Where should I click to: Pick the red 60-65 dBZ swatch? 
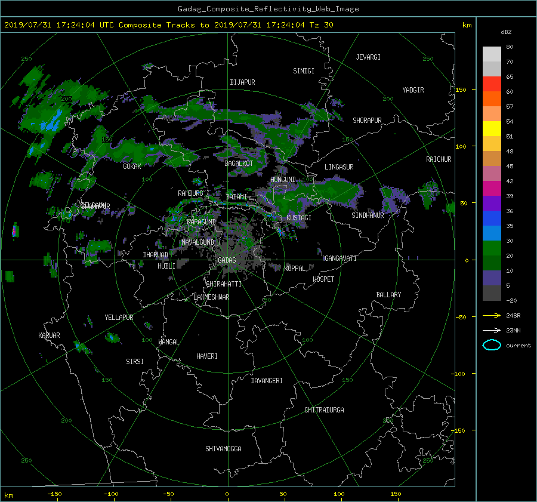click(x=492, y=84)
